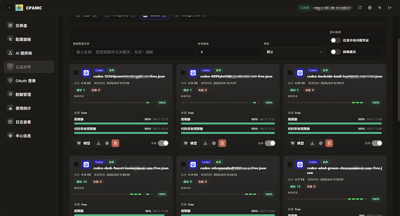This screenshot has height=216, width=400.
Task: Click the page vertical scrollbar
Action: (398, 80)
